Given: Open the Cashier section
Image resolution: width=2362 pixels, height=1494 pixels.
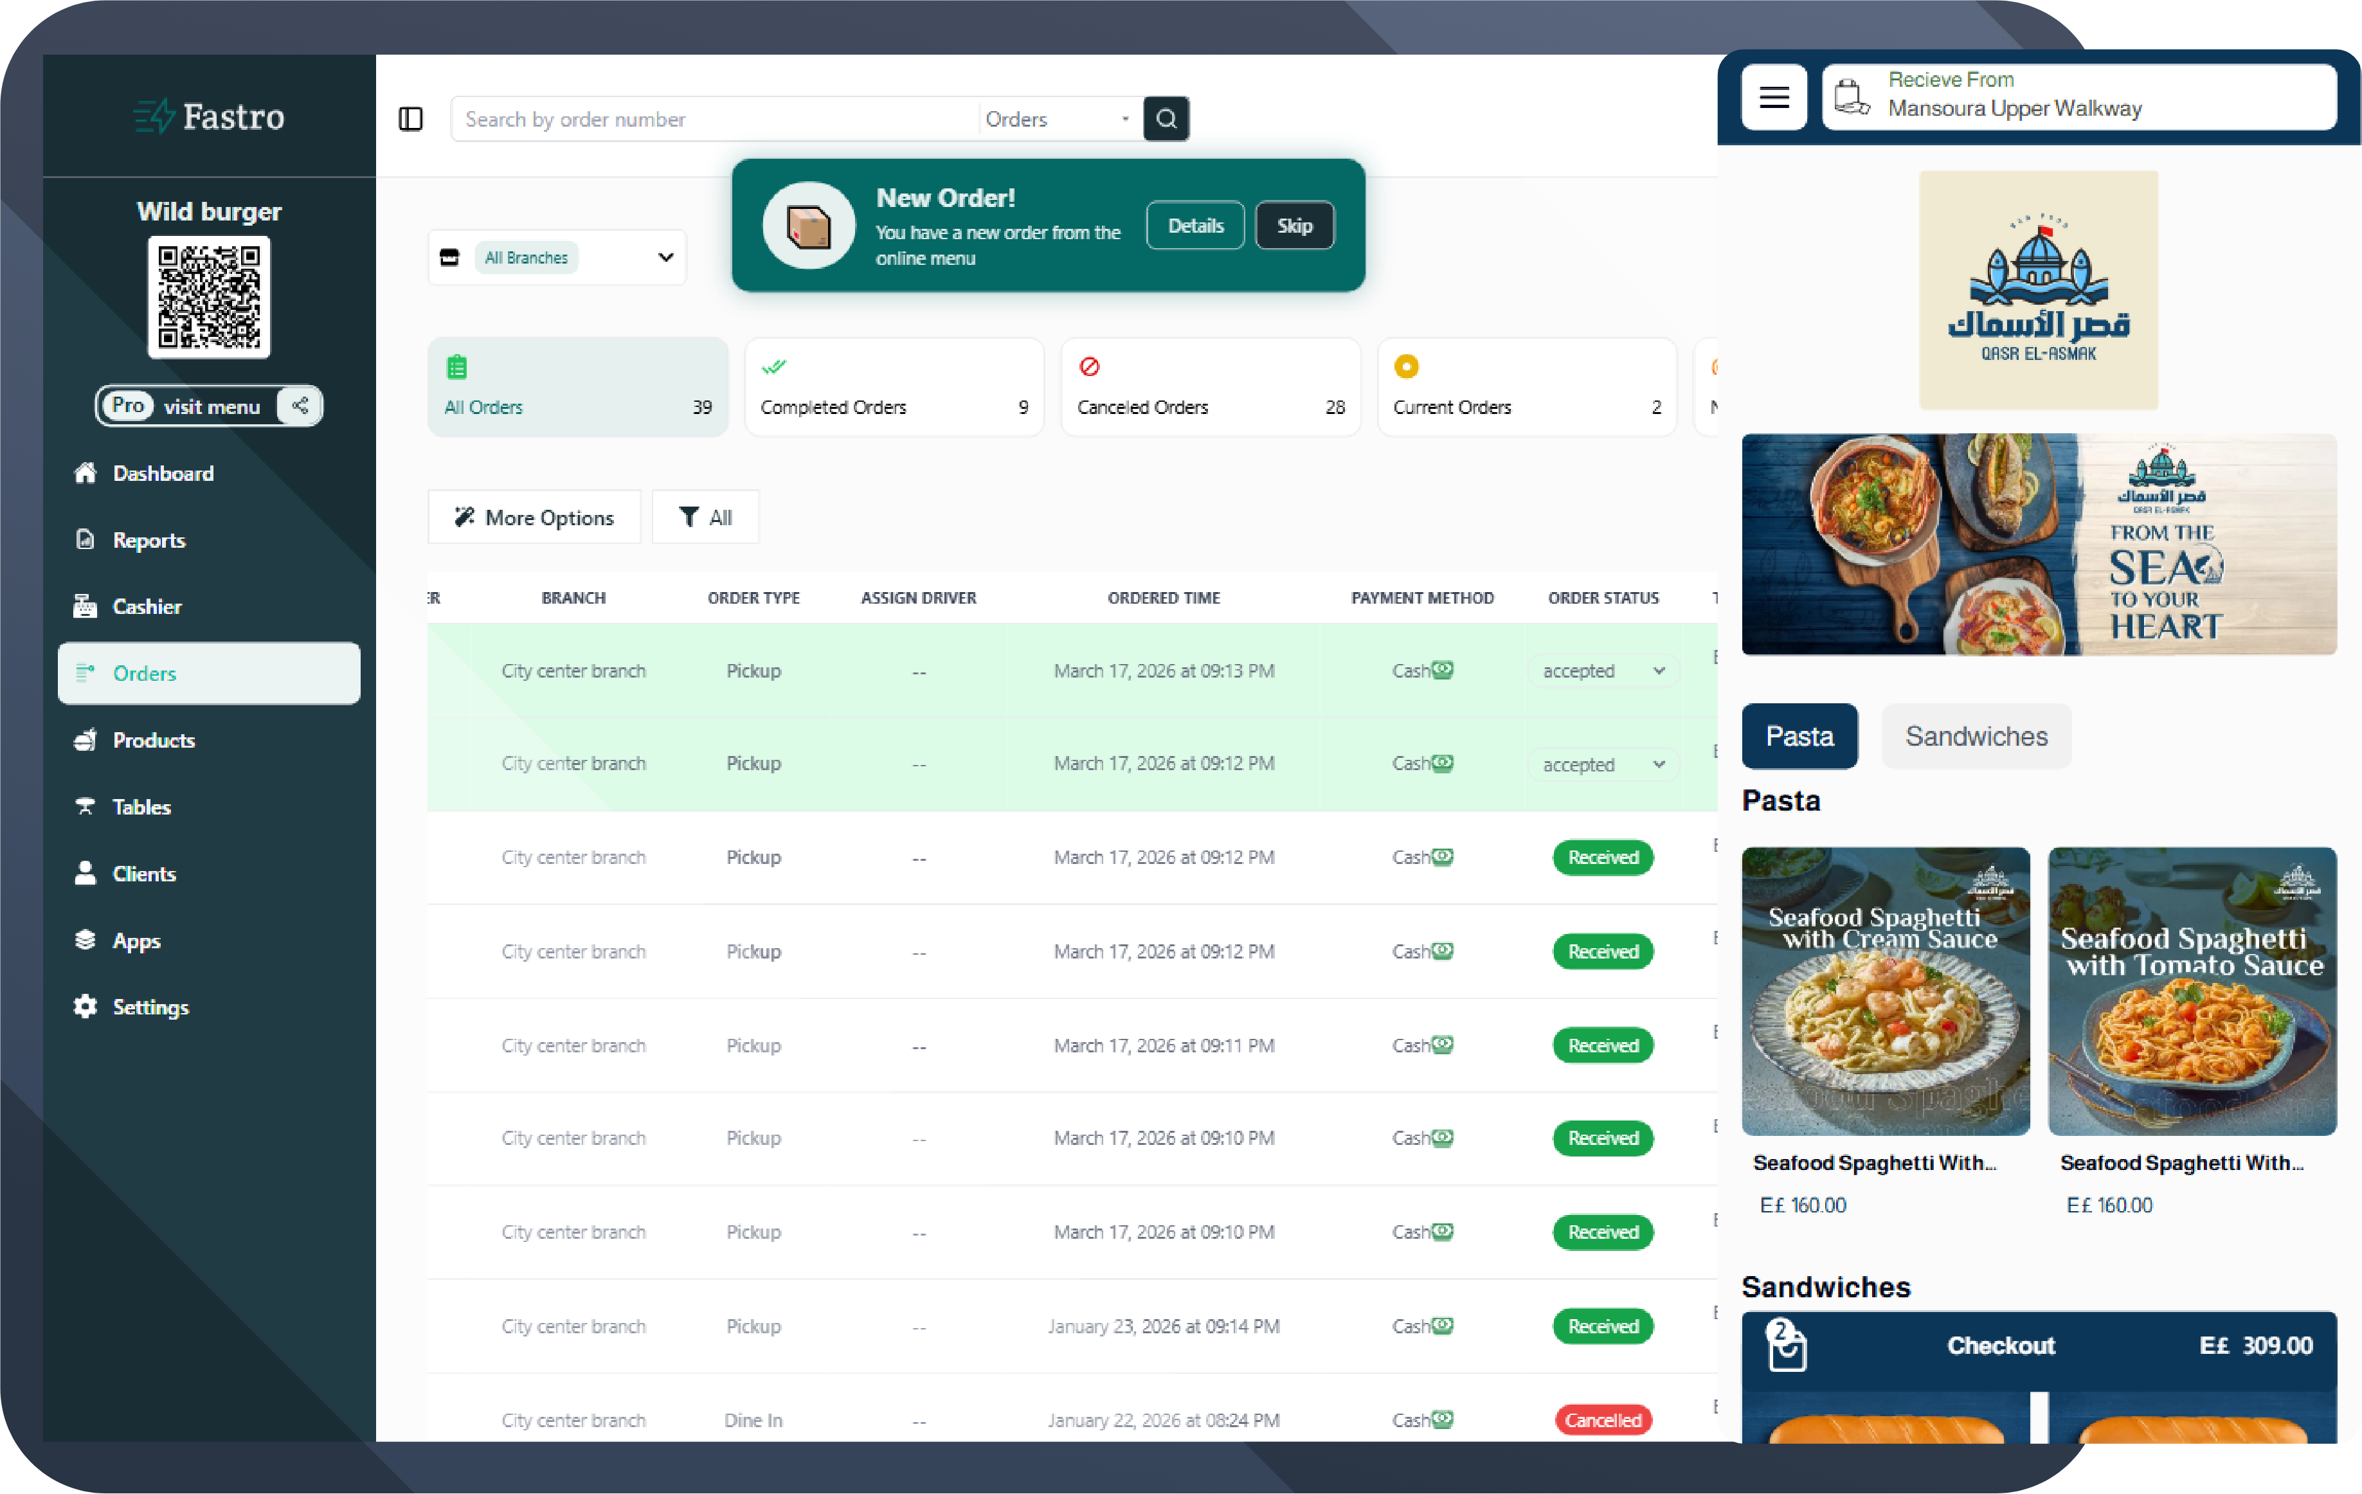Looking at the screenshot, I should coord(147,606).
